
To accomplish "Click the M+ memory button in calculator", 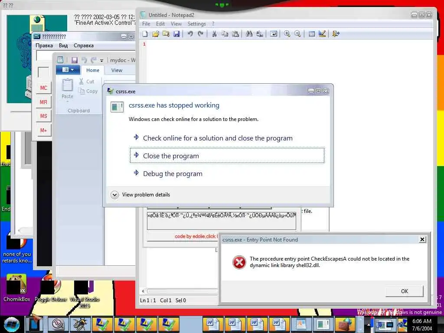I will point(44,130).
